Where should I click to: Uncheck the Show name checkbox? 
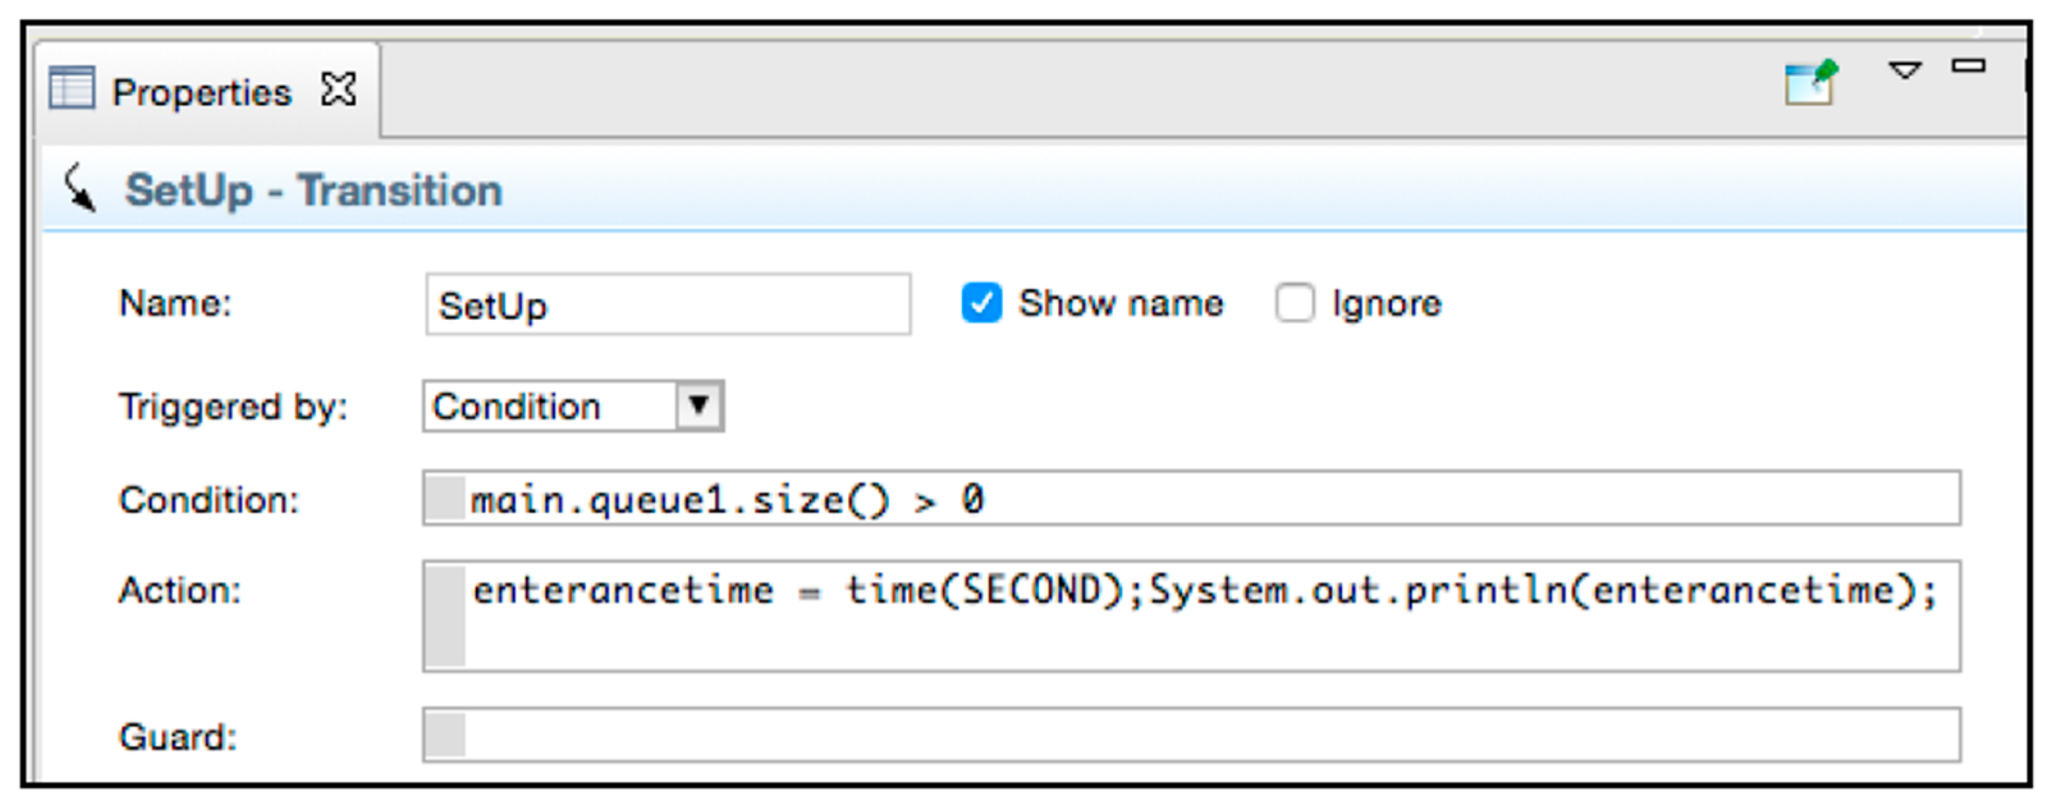pos(981,302)
